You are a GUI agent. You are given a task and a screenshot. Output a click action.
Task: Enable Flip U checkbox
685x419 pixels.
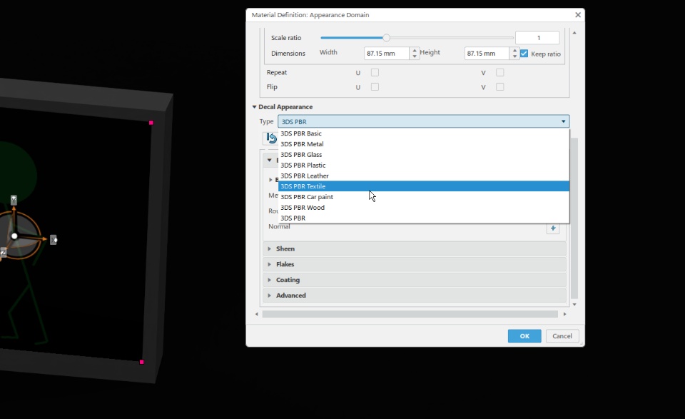pos(375,87)
